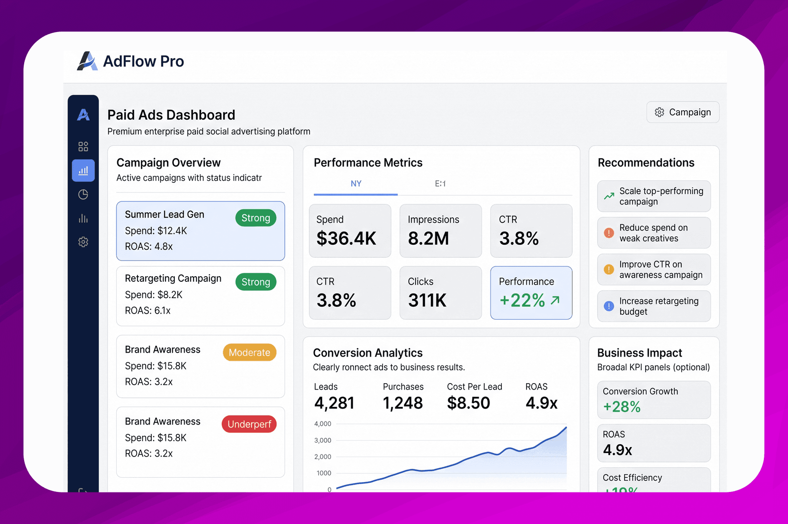Switch to the E:1 tab
Image resolution: width=788 pixels, height=524 pixels.
pos(440,184)
